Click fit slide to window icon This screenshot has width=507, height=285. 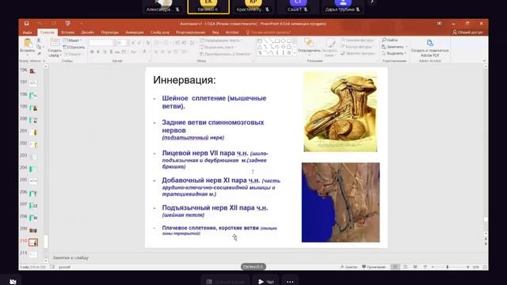485,267
